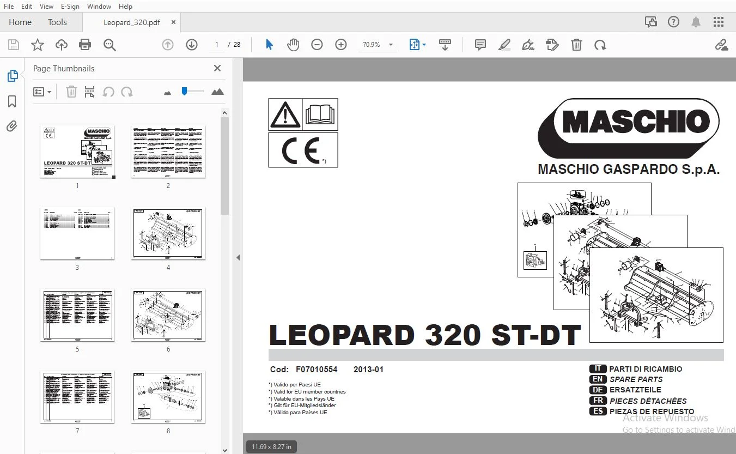
Task: Switch to the Tools tab
Action: (x=57, y=22)
